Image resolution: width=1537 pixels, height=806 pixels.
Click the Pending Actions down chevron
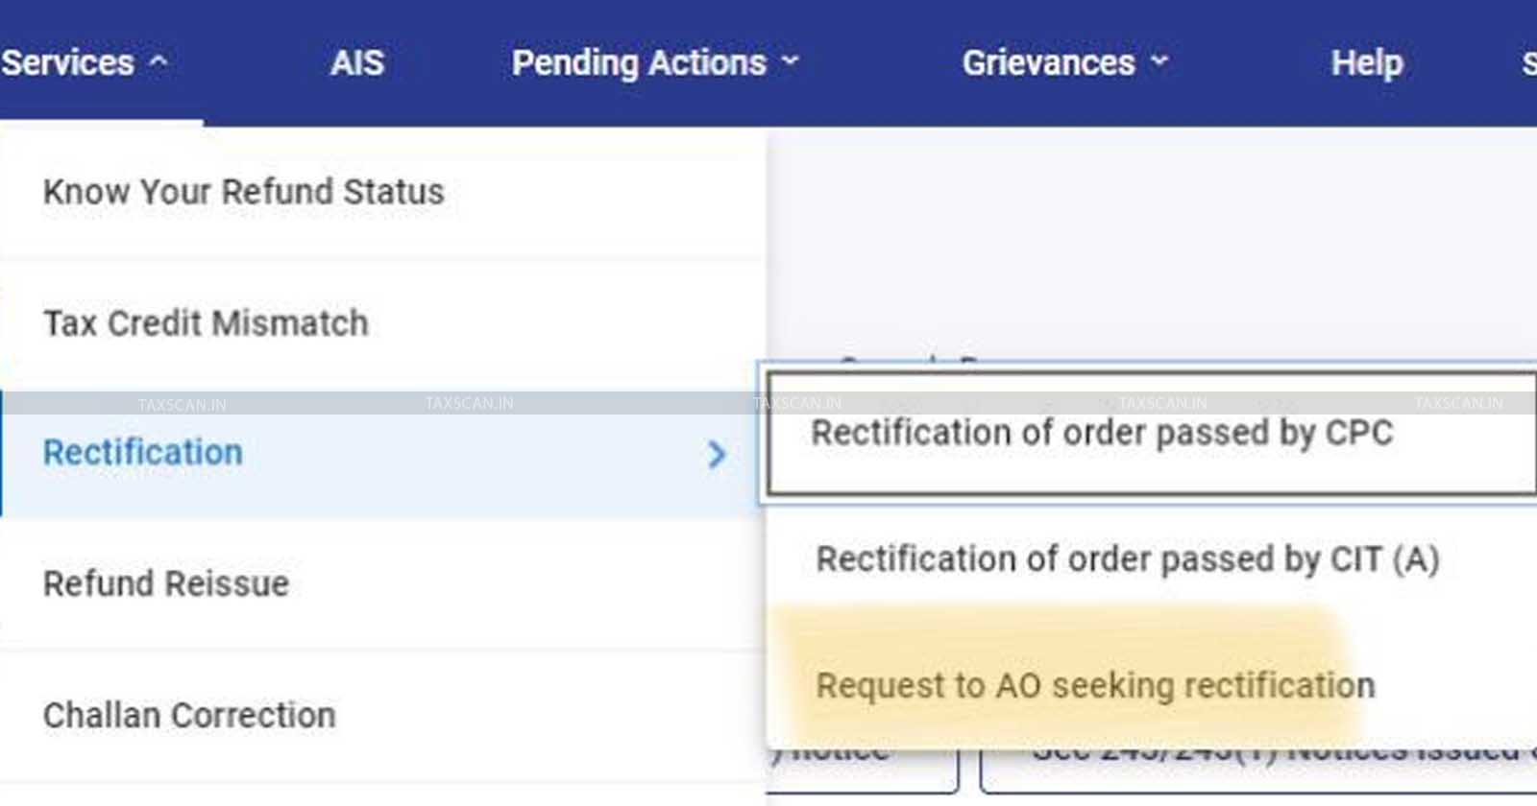pyautogui.click(x=790, y=62)
